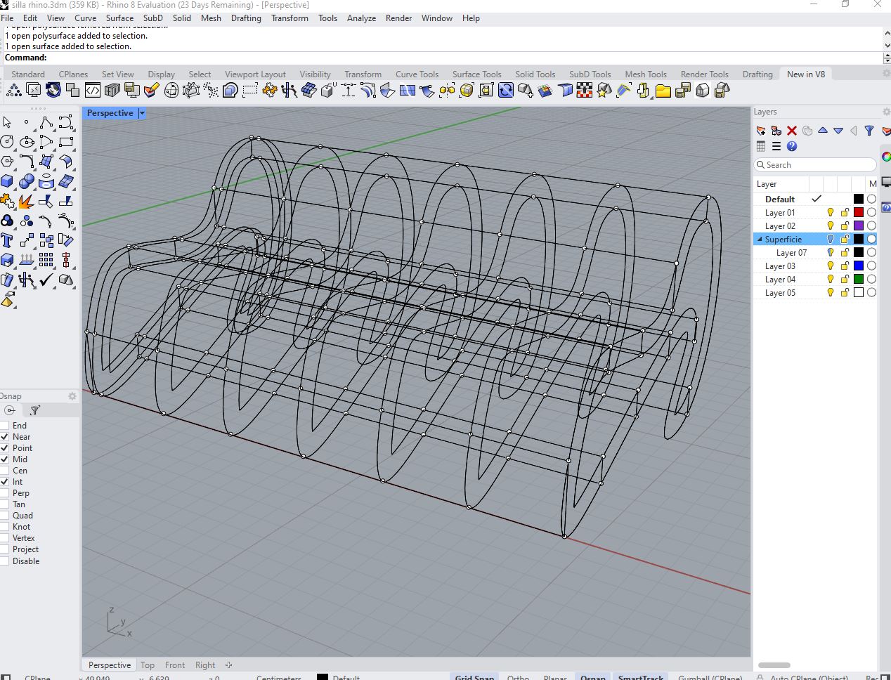Click the New Layer icon in Layers panel

click(x=761, y=131)
